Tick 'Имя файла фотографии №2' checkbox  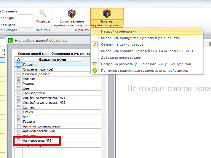pos(19,102)
